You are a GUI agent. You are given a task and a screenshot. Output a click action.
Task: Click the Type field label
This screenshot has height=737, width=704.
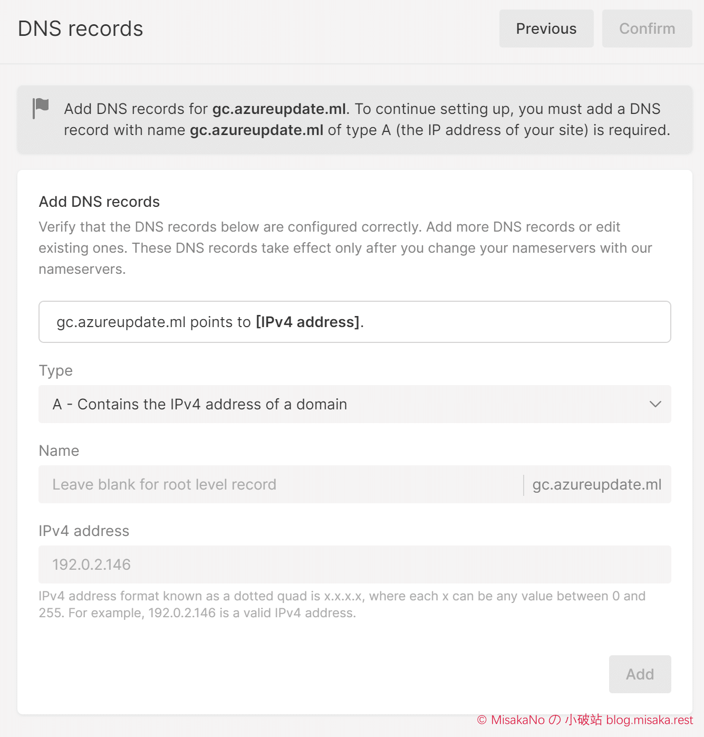click(56, 371)
